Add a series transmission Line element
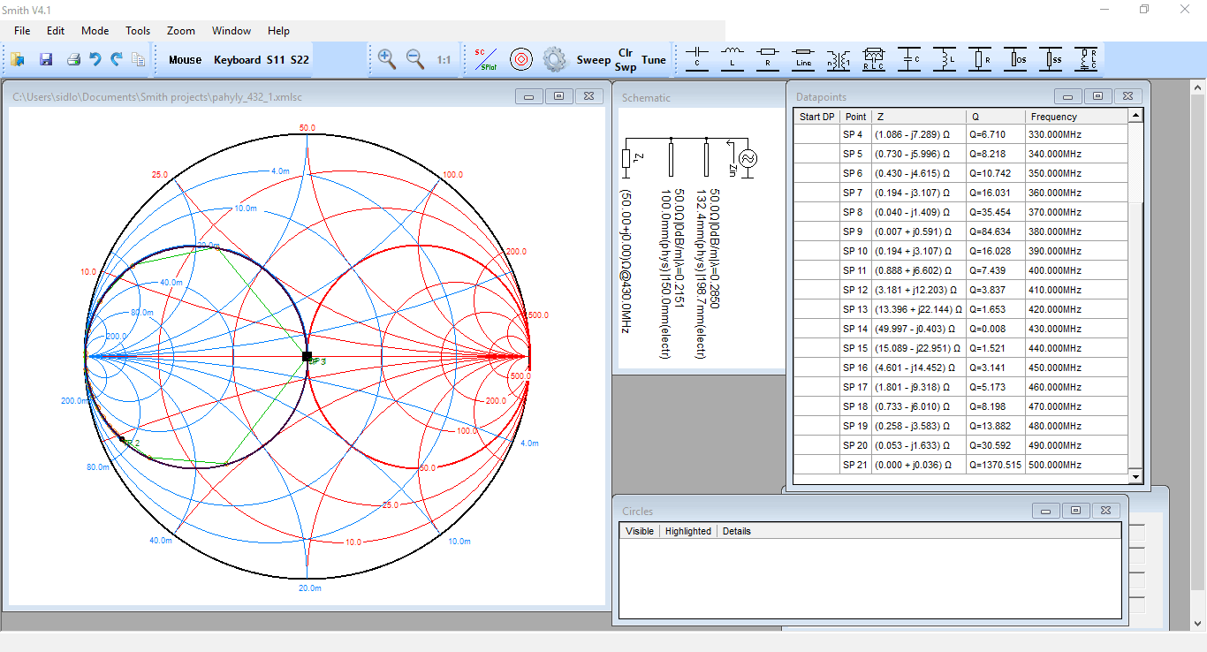The width and height of the screenshot is (1207, 652). tap(803, 59)
